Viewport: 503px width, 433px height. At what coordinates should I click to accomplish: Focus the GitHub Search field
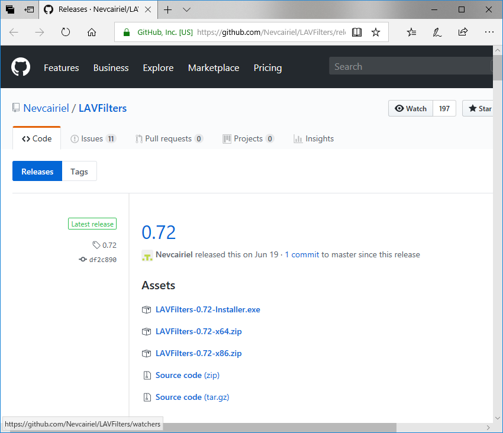[x=411, y=66]
